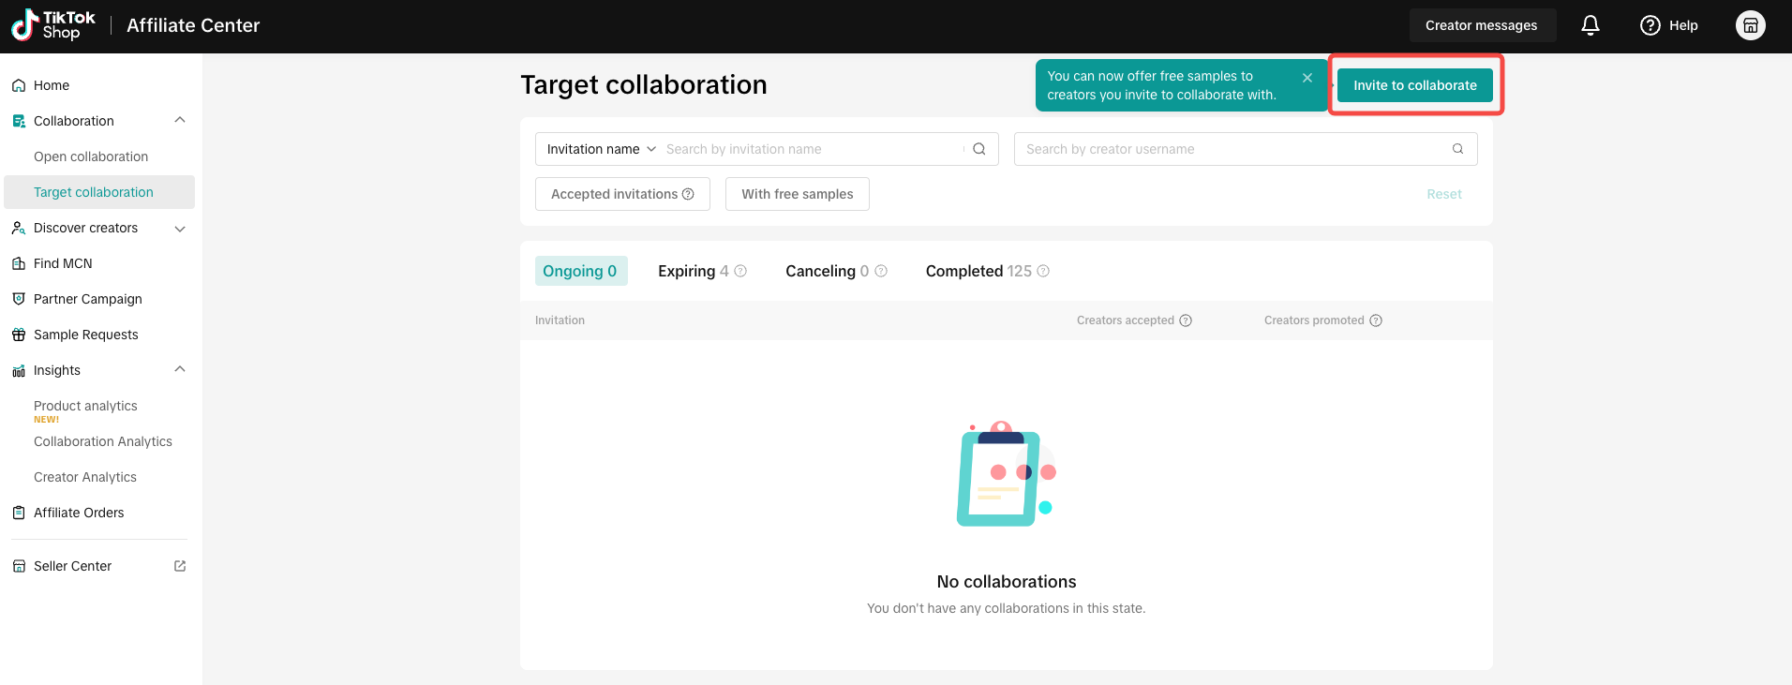
Task: Click Creators accepted help icon
Action: click(x=1186, y=320)
